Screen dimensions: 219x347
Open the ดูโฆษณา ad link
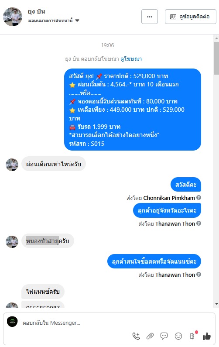[131, 59]
